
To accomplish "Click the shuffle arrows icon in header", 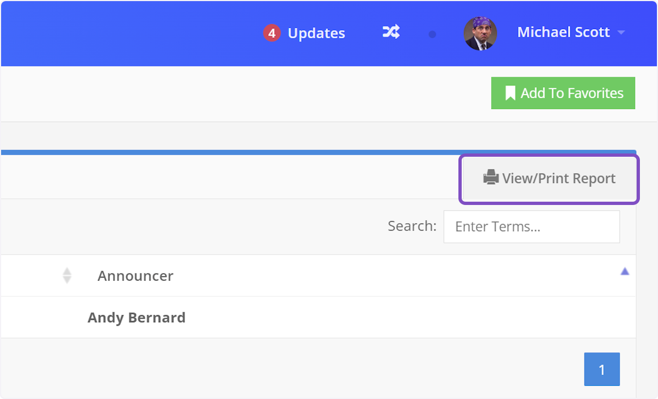I will click(x=391, y=33).
